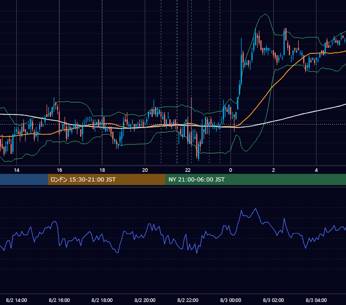Click the 8/3 00:00 label on lower axis
The image size is (346, 305).
230,300
